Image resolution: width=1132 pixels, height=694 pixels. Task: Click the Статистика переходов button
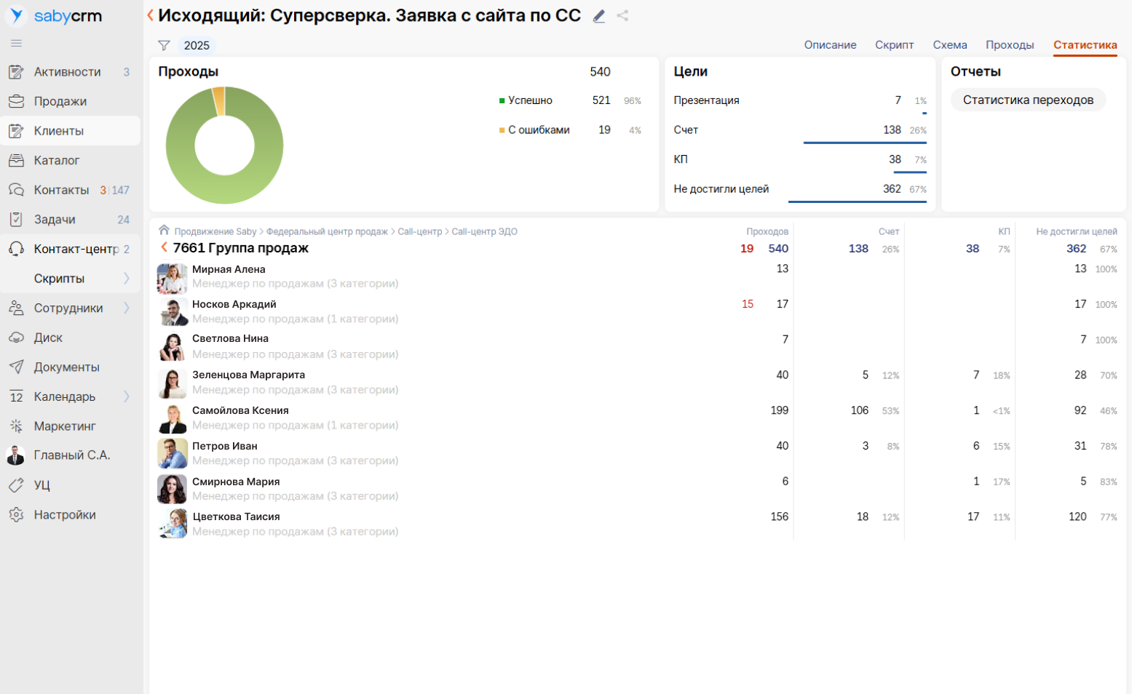pyautogui.click(x=1027, y=100)
